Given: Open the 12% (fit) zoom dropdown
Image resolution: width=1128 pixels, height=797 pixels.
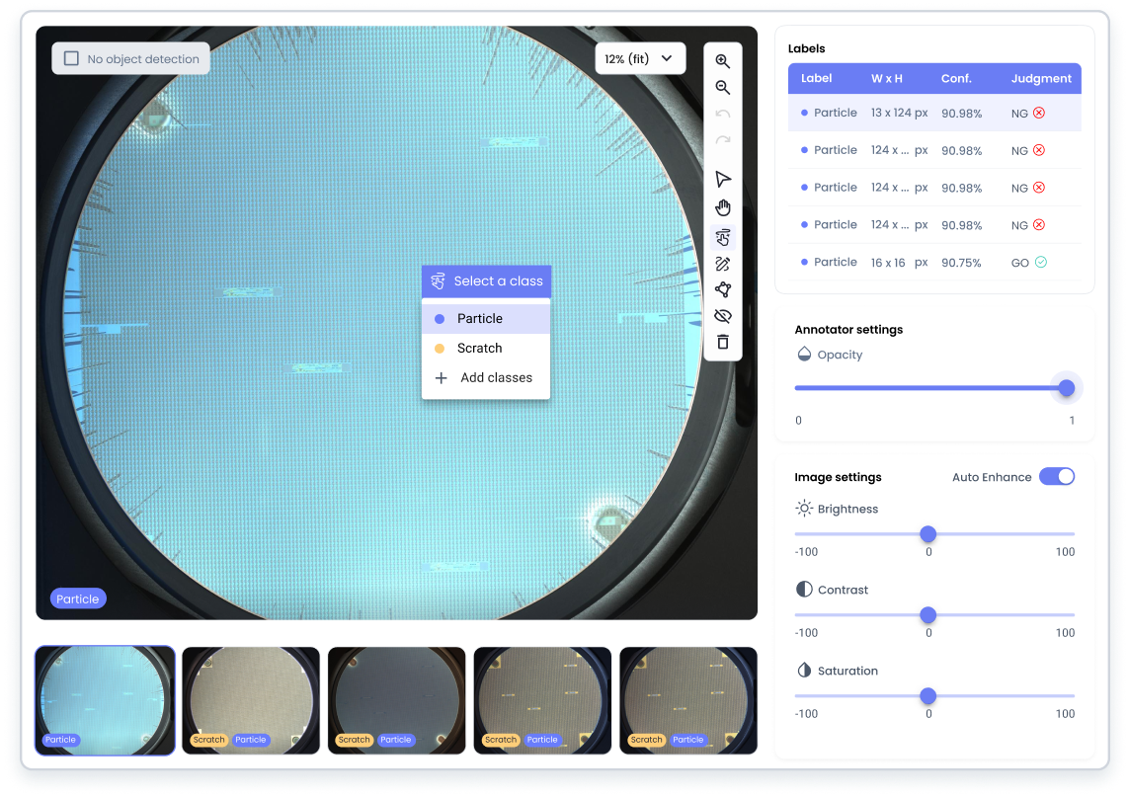Looking at the screenshot, I should [x=639, y=58].
